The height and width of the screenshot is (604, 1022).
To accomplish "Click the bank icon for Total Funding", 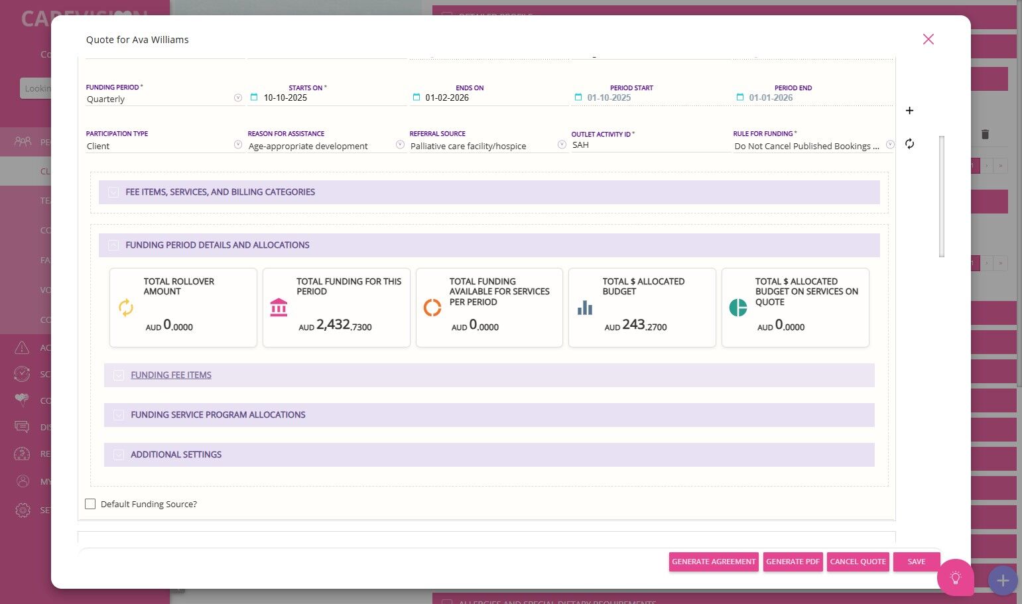I will (279, 308).
